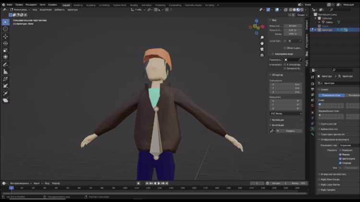This screenshot has width=360, height=202.
Task: Select the 3D Cursor tool
Action: (5, 29)
